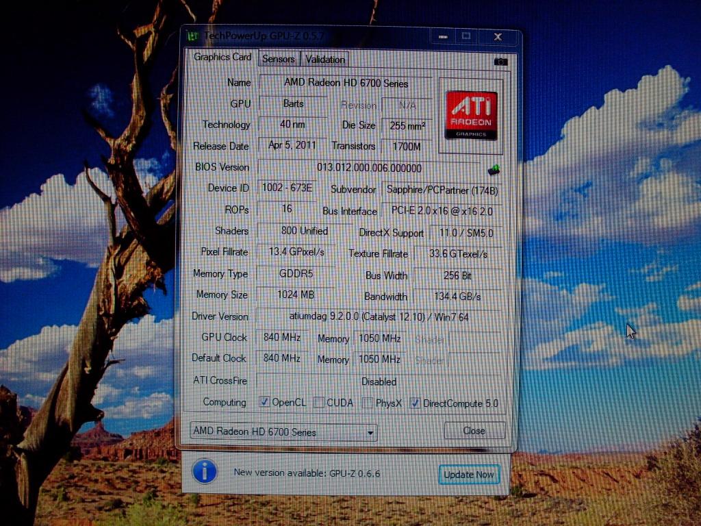
Task: Click the Driver Version field atiumdag 9.2.0.0
Action: click(379, 316)
